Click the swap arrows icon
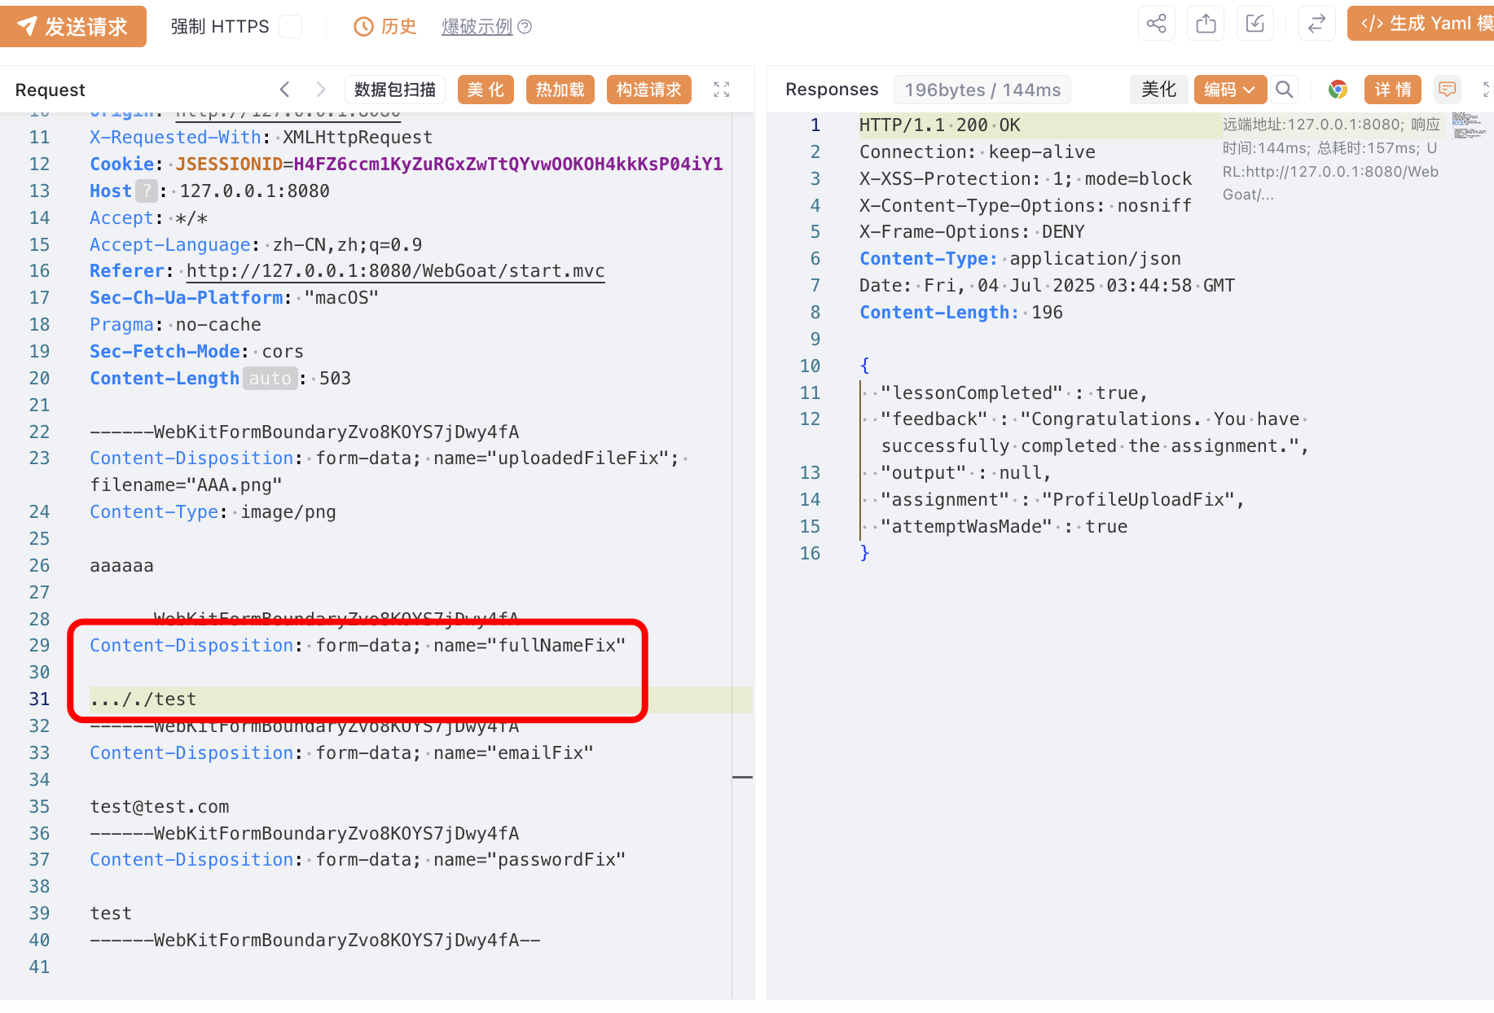The image size is (1494, 1013). [x=1316, y=24]
